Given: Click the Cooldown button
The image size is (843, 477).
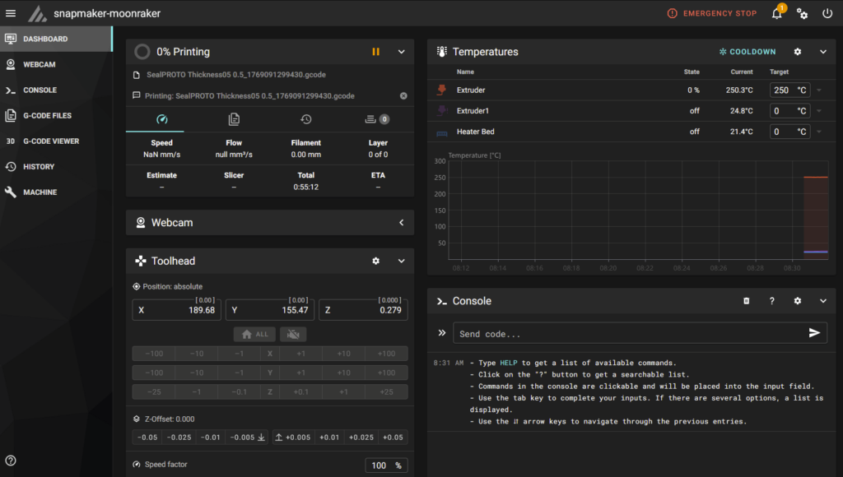Looking at the screenshot, I should (x=748, y=52).
